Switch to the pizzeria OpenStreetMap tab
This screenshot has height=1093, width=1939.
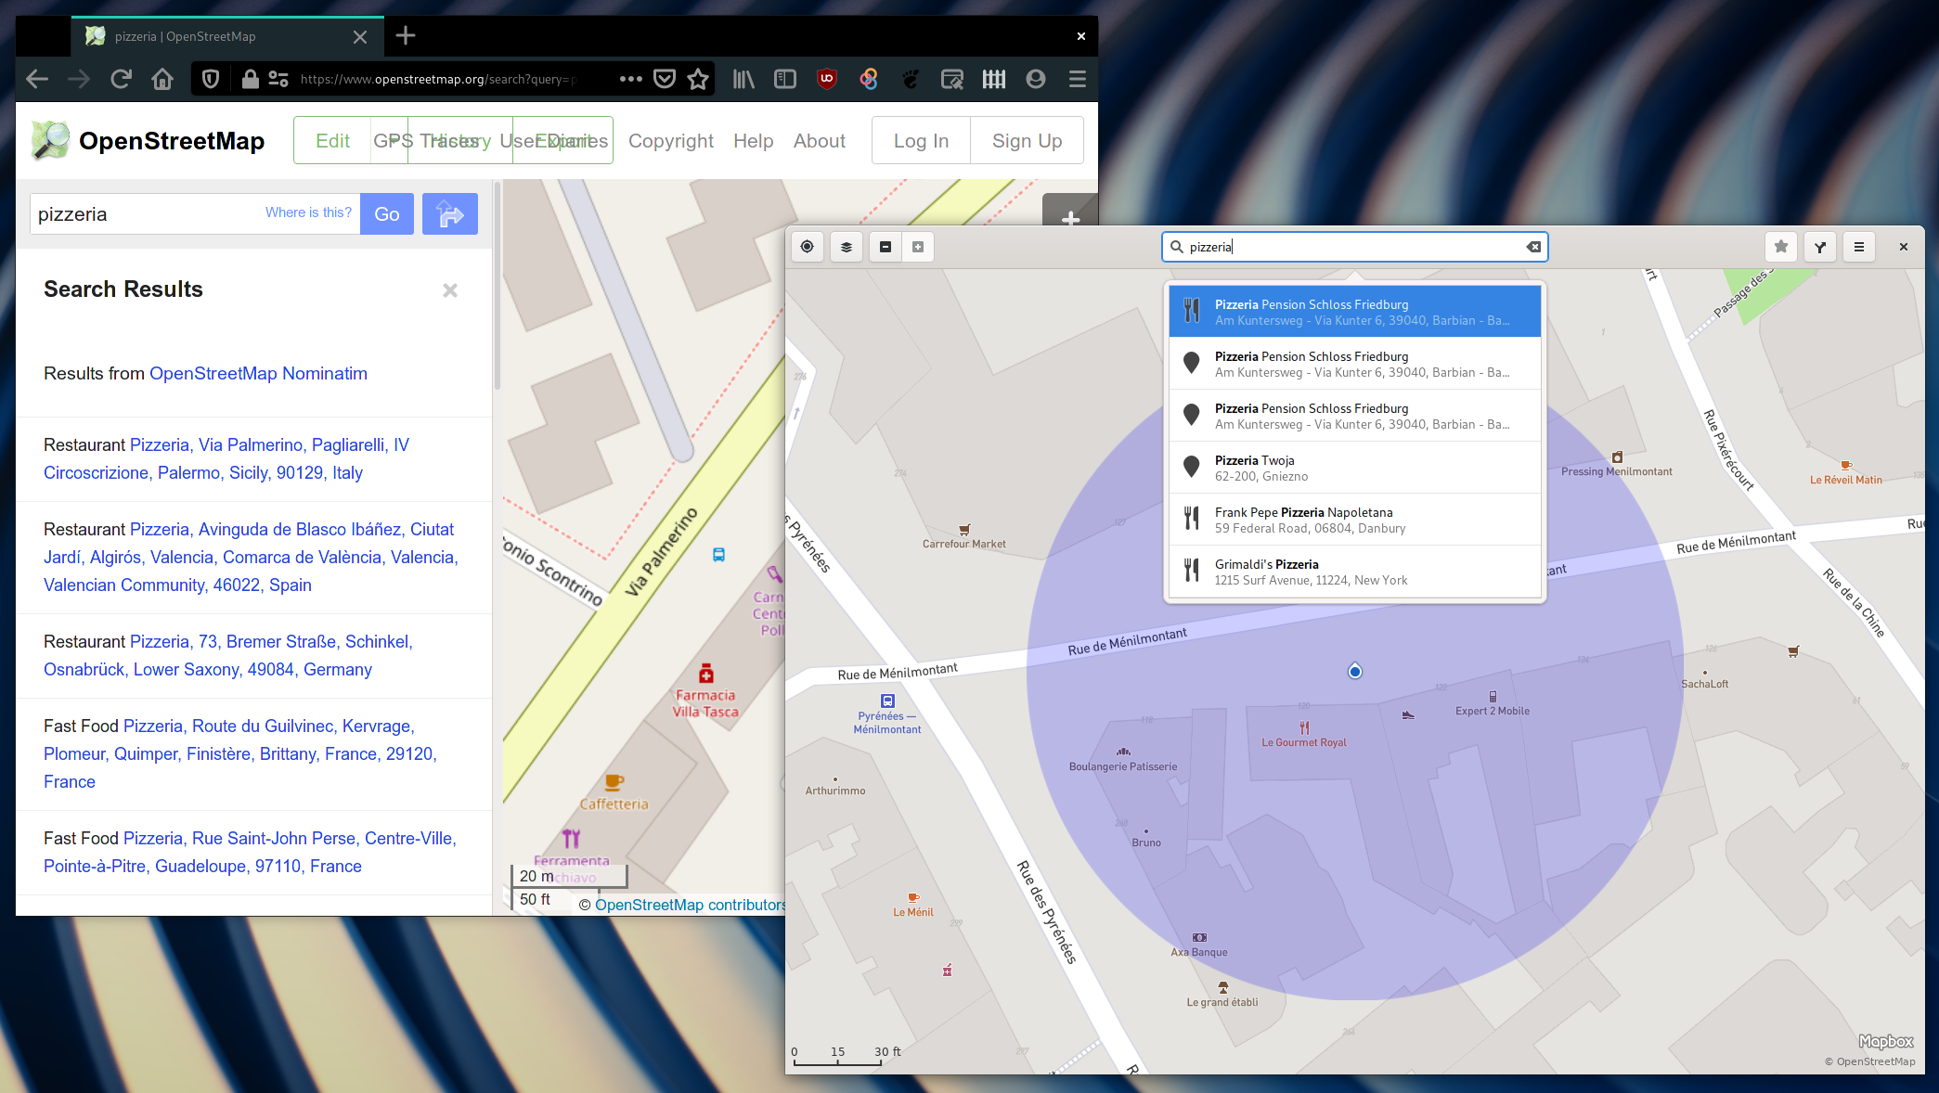click(x=184, y=36)
